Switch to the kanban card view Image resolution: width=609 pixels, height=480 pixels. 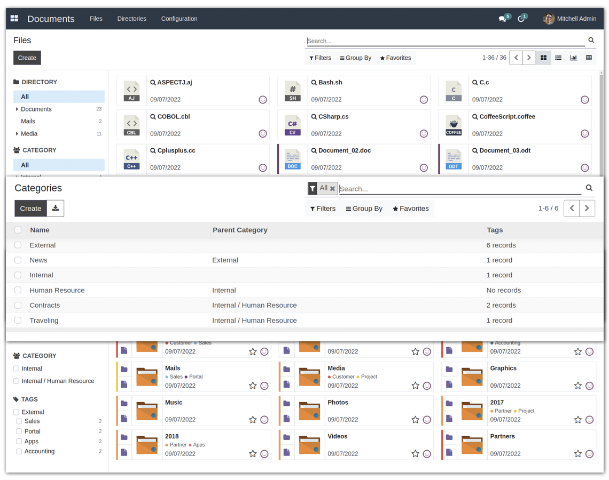point(543,58)
